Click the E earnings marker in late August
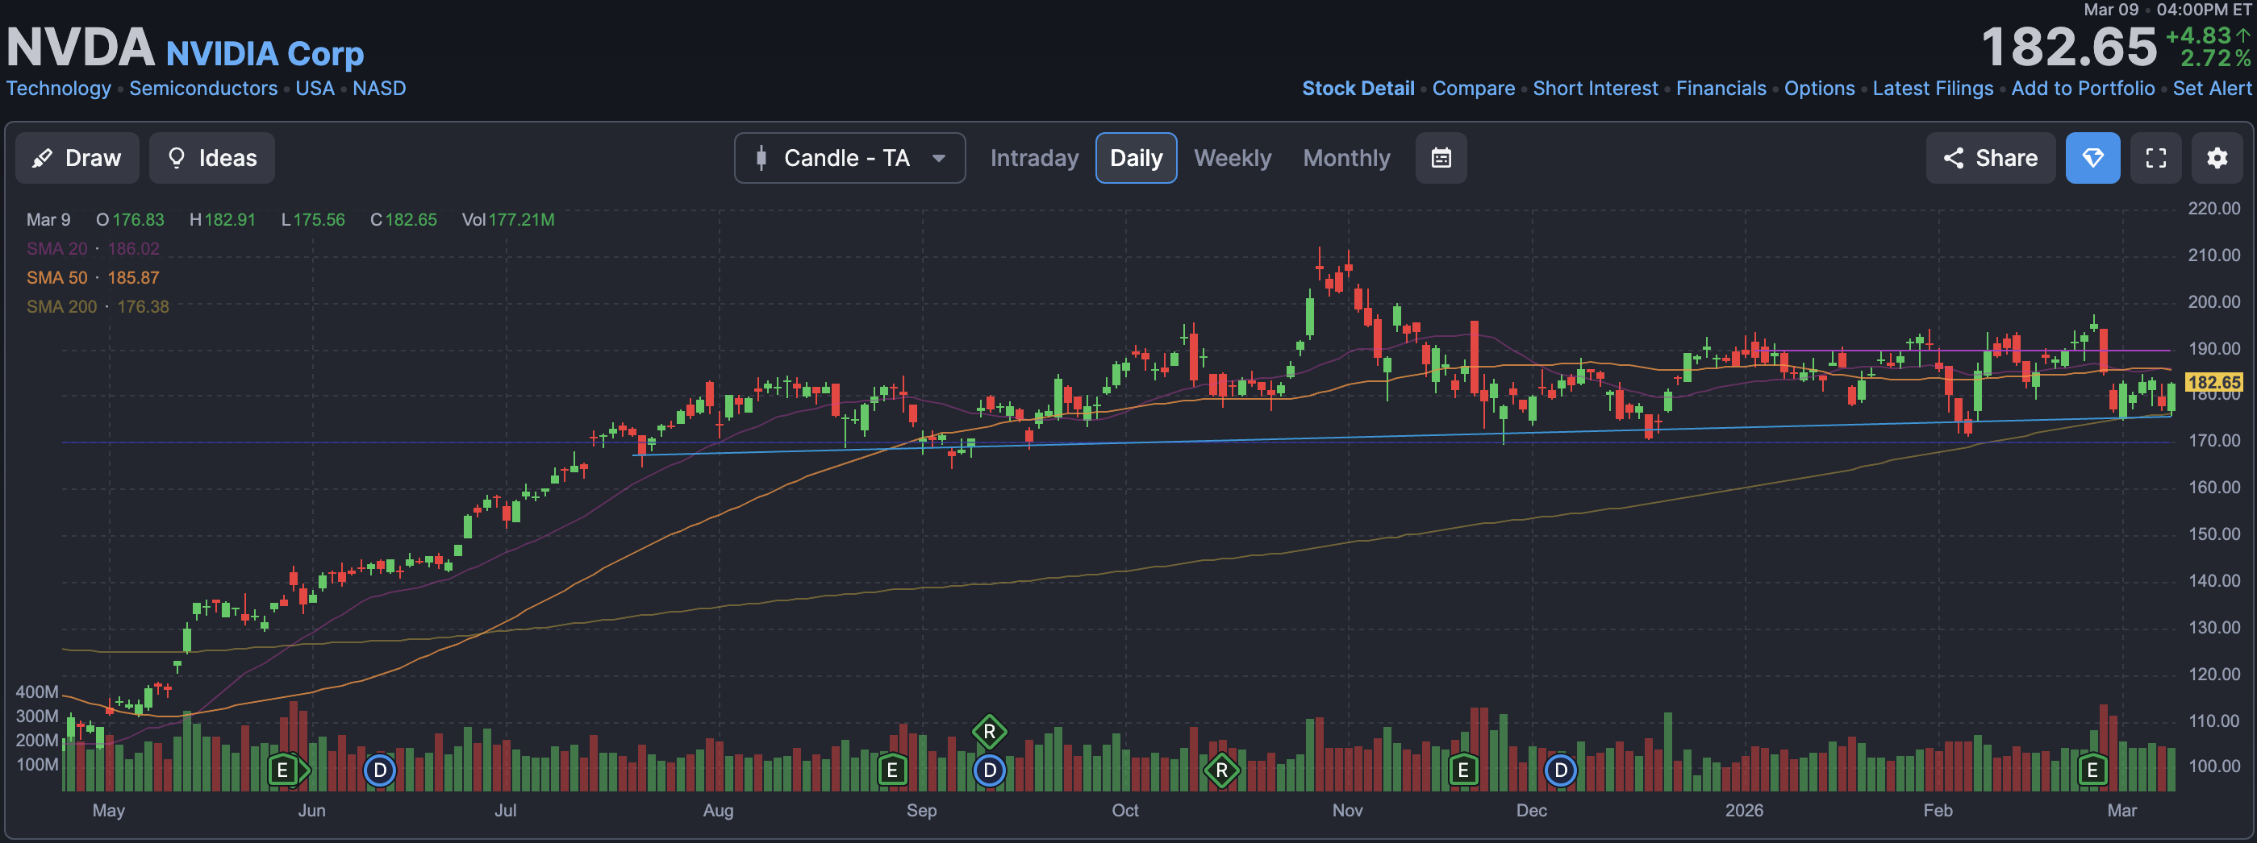The image size is (2257, 843). (x=892, y=770)
